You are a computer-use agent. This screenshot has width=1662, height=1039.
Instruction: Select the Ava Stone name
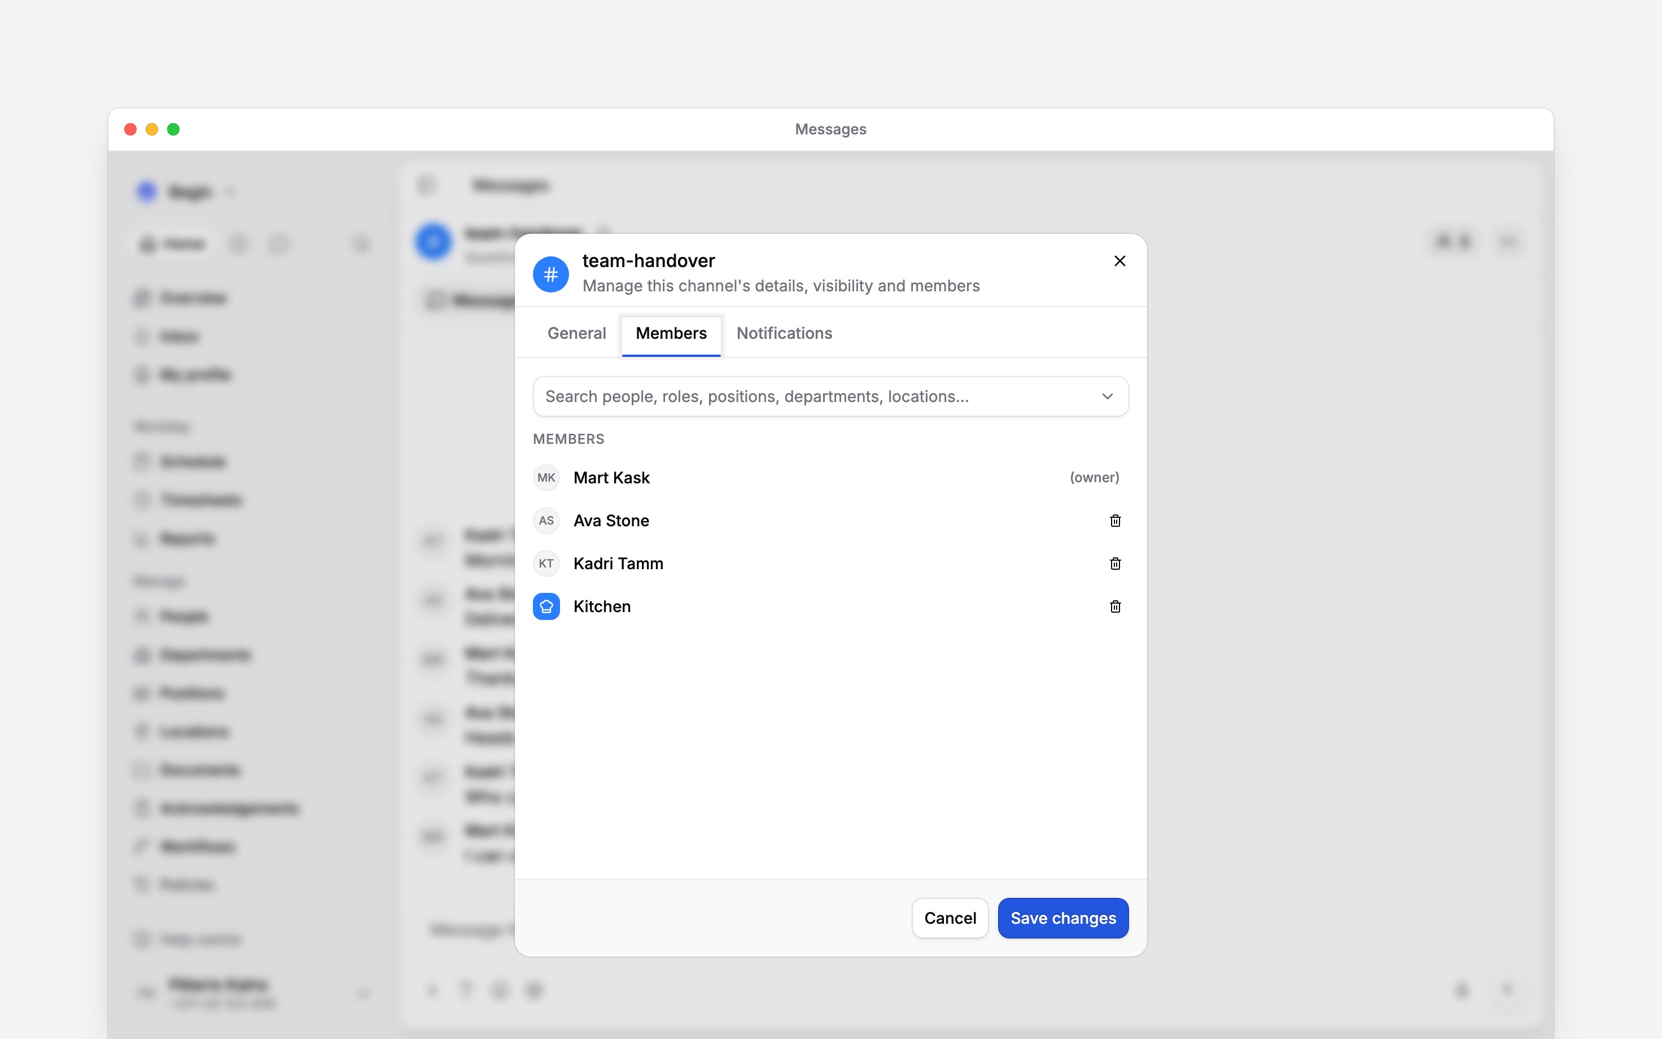[x=611, y=521]
